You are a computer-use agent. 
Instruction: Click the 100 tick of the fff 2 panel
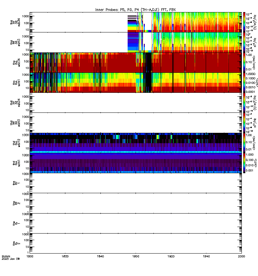pos(26,200)
